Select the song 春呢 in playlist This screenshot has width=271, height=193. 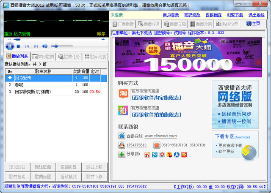tap(19, 85)
